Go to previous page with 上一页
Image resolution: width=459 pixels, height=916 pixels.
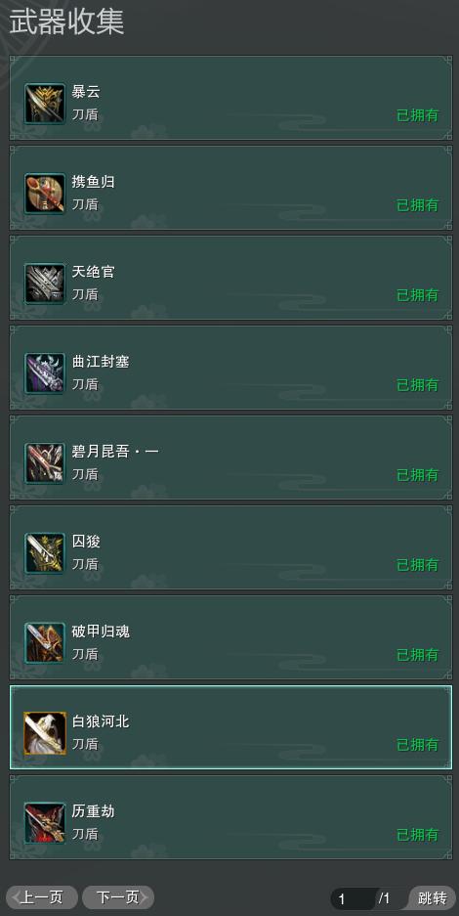tap(42, 897)
